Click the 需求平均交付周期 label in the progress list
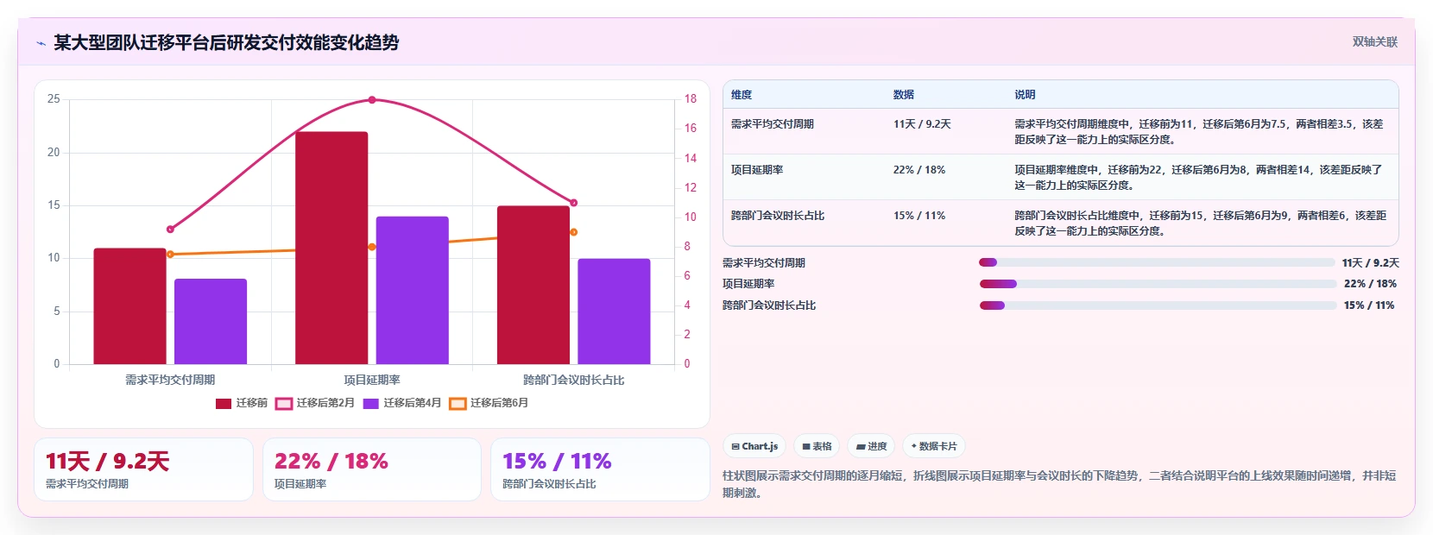Screen dimensions: 1433x535 coord(764,263)
